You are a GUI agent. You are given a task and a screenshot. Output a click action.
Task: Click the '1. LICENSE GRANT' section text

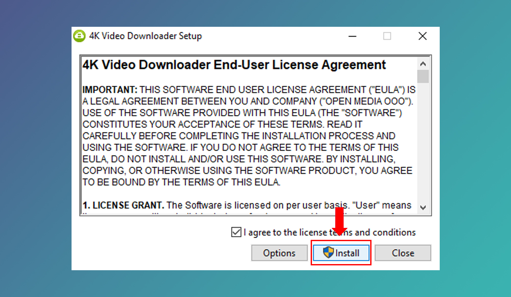pyautogui.click(x=123, y=205)
